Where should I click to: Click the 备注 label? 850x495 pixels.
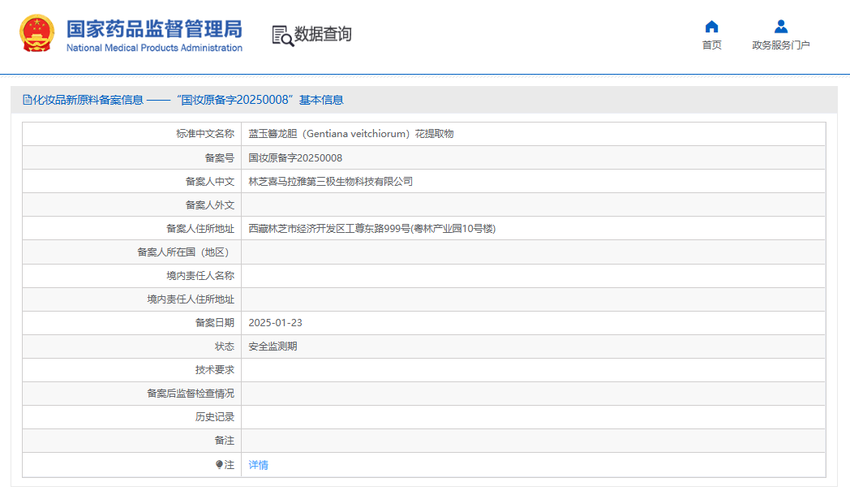tap(225, 441)
